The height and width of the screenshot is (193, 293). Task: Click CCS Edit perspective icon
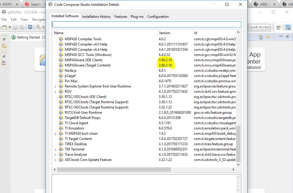click(x=288, y=27)
